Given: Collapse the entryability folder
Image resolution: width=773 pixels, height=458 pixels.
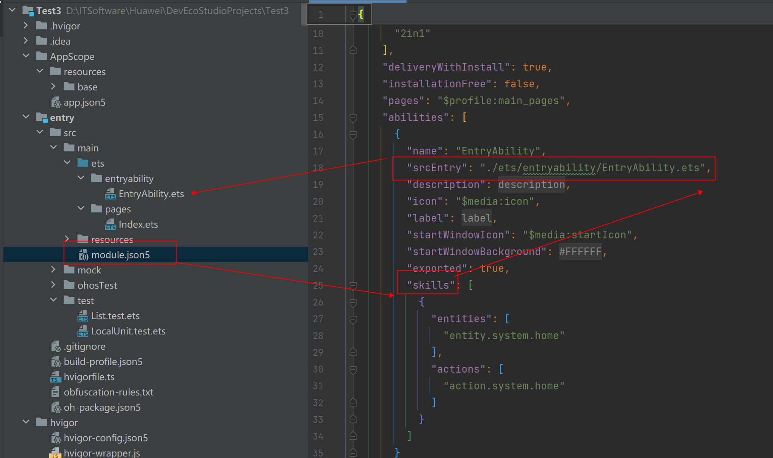Looking at the screenshot, I should click(x=81, y=178).
